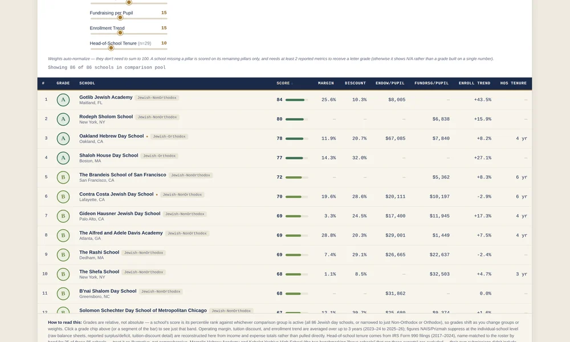570x342 pixels.
Task: Click the Fundraising per Pupil weight value 15
Action: point(164,13)
